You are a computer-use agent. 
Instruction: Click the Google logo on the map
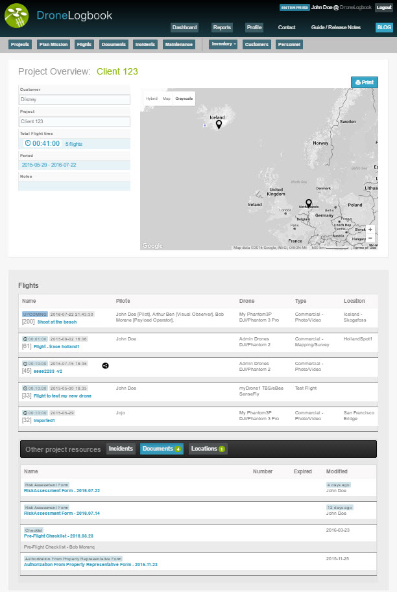(152, 245)
